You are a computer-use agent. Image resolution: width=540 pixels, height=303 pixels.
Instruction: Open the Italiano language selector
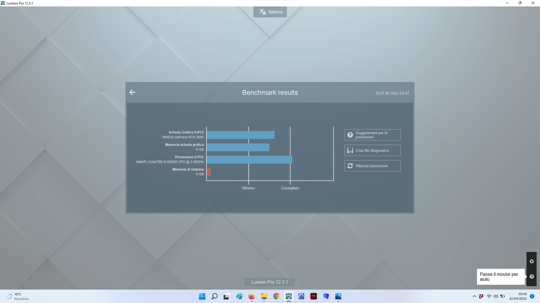(x=270, y=12)
